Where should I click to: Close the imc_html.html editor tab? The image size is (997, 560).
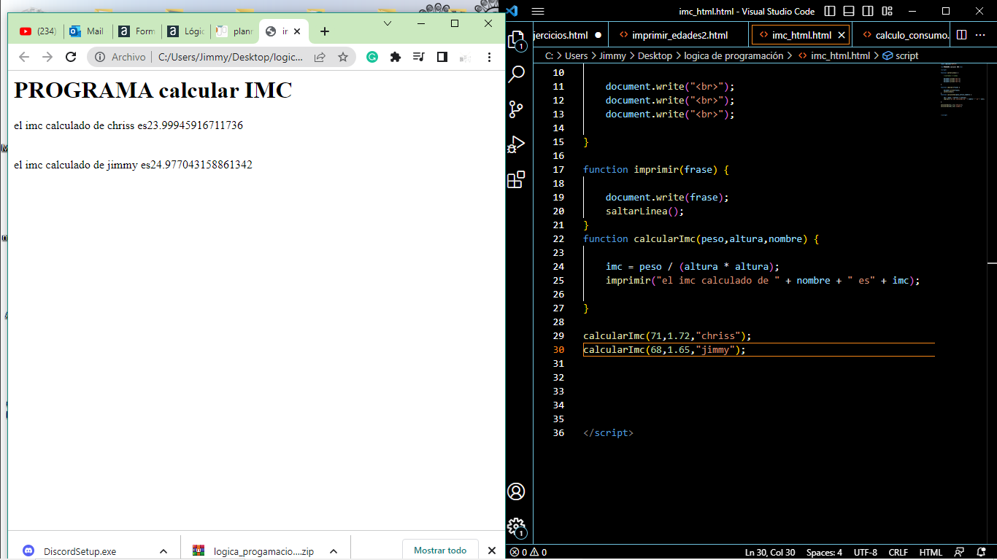pyautogui.click(x=841, y=35)
